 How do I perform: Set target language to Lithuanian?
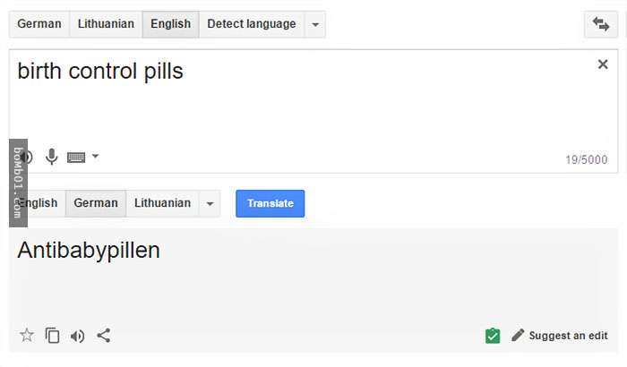click(x=162, y=203)
